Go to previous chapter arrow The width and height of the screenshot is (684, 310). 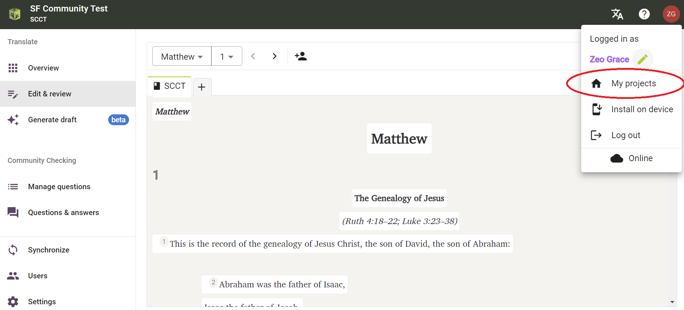point(253,56)
